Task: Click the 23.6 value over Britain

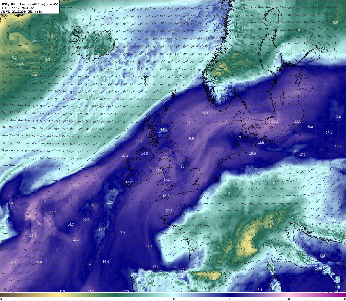Action: [x=166, y=158]
